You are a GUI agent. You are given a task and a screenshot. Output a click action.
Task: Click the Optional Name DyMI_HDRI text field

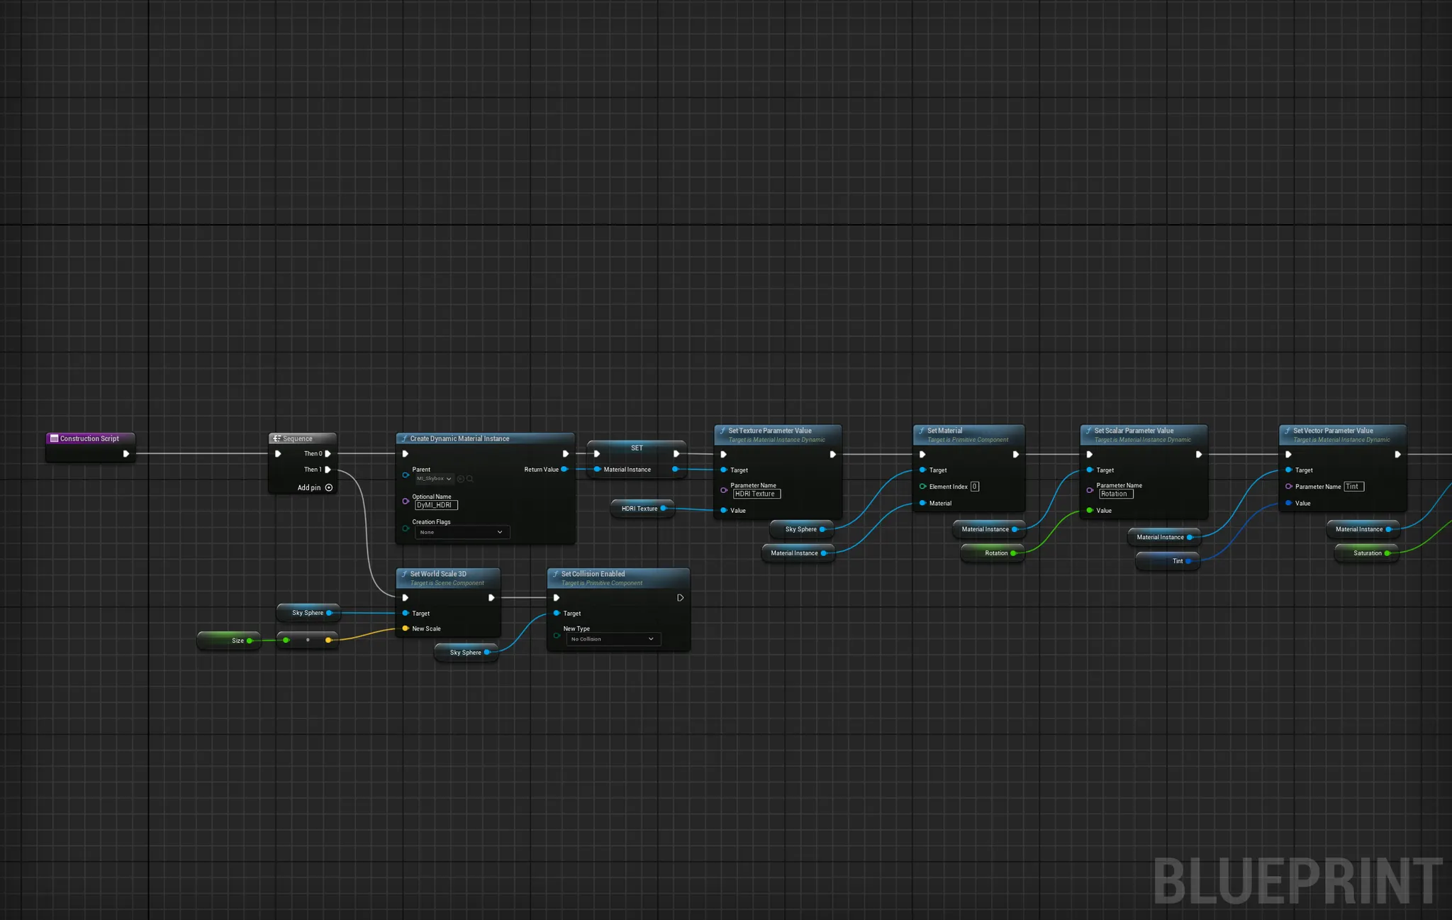[x=435, y=505]
